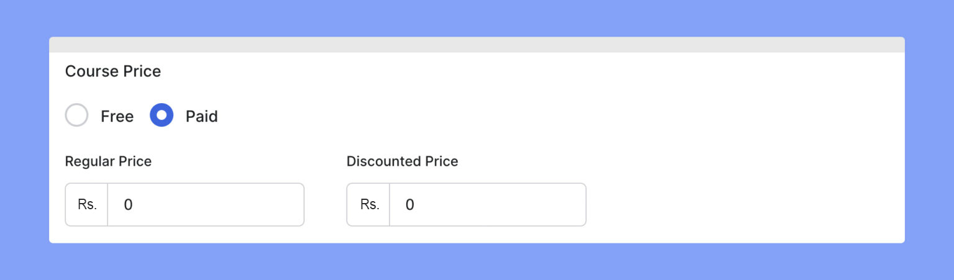The width and height of the screenshot is (954, 280).
Task: Click the blank right end of Regular Price box
Action: click(279, 205)
